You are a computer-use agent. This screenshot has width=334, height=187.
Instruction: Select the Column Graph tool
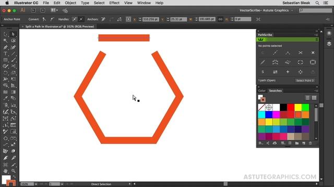13,105
